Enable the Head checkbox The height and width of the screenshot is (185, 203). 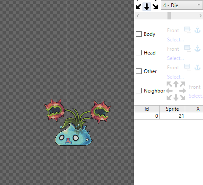(139, 53)
